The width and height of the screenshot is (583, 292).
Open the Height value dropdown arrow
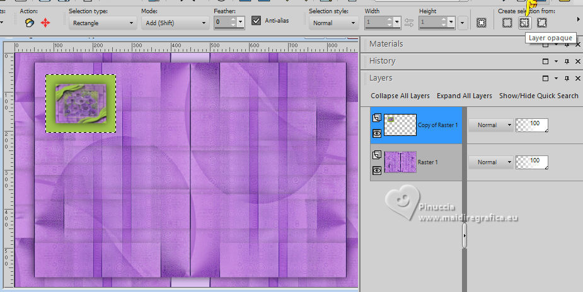pos(451,22)
